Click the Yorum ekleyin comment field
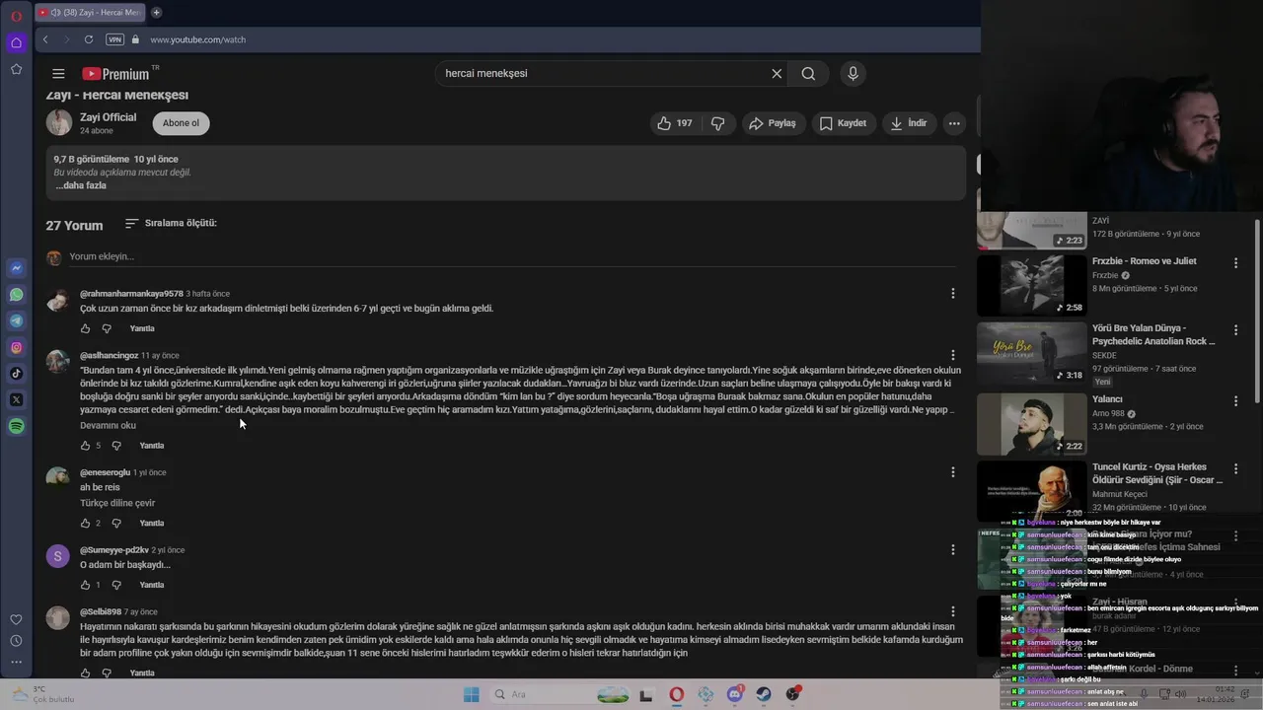 click(512, 256)
